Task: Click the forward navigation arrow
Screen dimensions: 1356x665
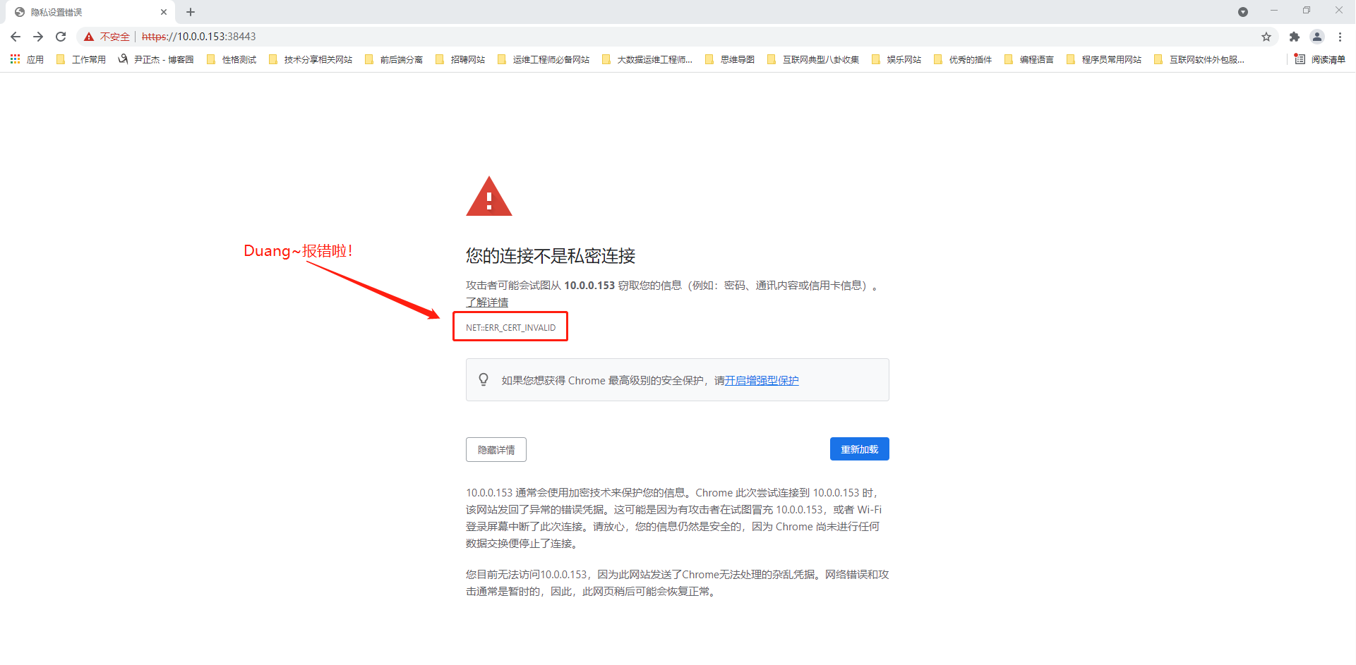Action: (x=38, y=37)
